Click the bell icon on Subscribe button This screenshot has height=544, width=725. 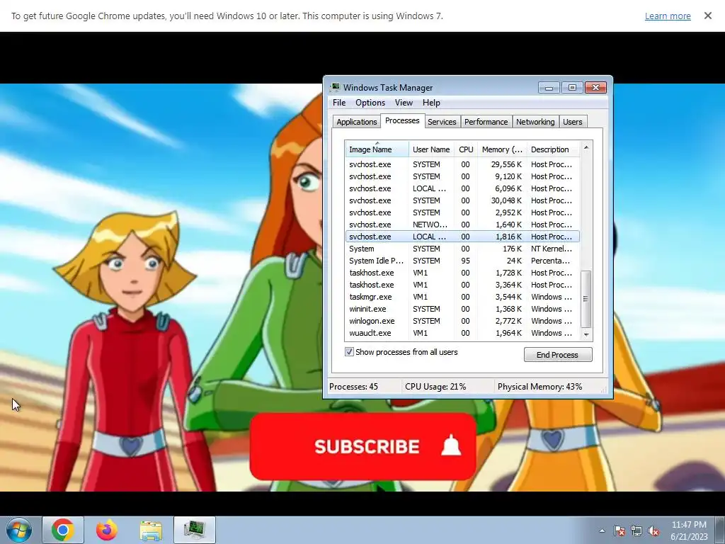click(451, 446)
